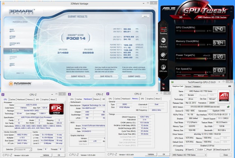235x158 pixels.
Task: Click Memory Clock increase arrow near Max
Action: [208, 45]
